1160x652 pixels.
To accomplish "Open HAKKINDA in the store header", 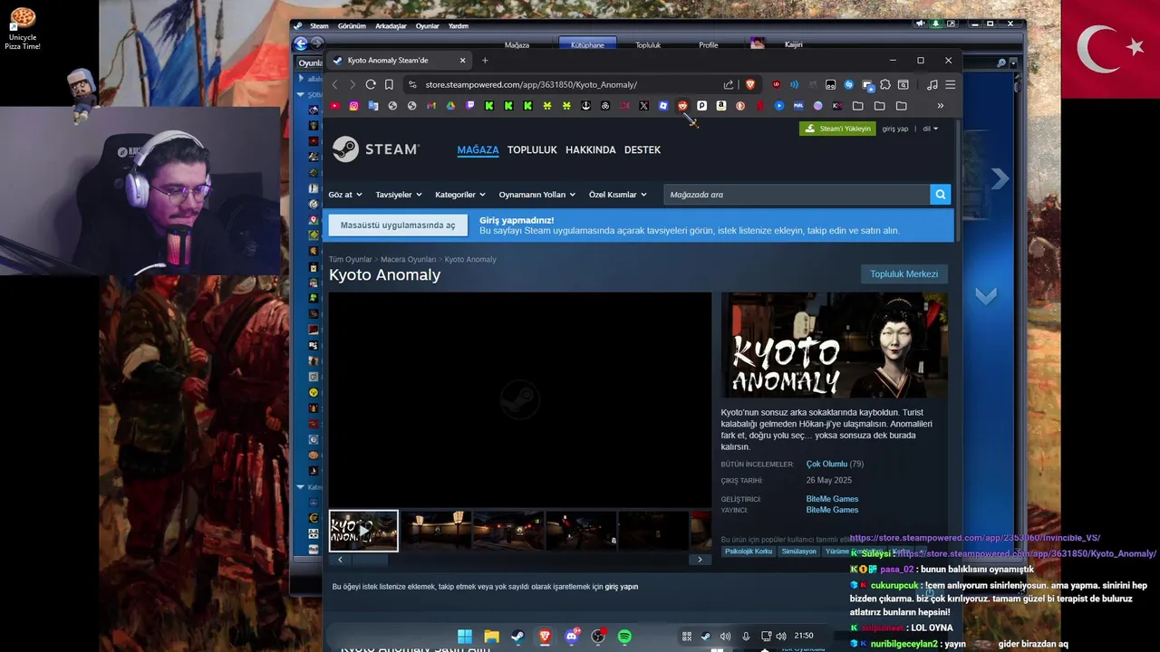I will tap(591, 150).
